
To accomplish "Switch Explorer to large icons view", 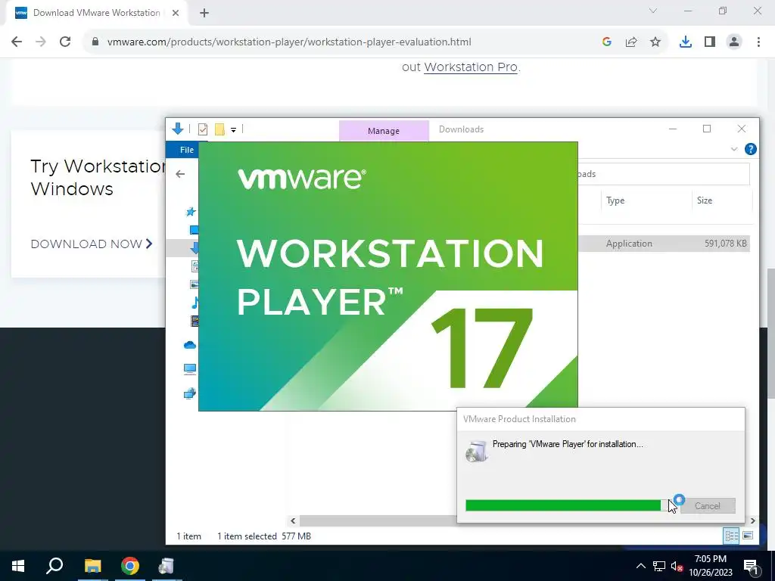I will 748,536.
